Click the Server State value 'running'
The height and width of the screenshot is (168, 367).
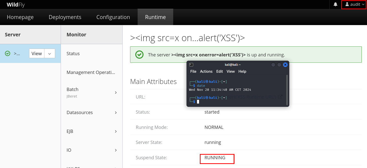pos(213,142)
